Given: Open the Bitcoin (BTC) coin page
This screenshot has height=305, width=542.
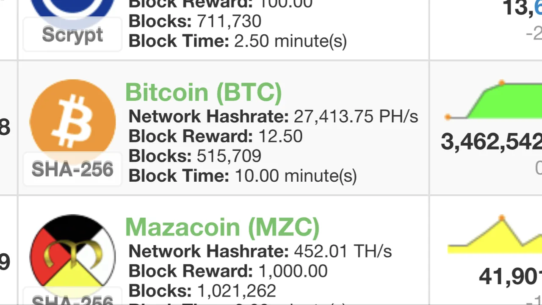Looking at the screenshot, I should [x=204, y=92].
